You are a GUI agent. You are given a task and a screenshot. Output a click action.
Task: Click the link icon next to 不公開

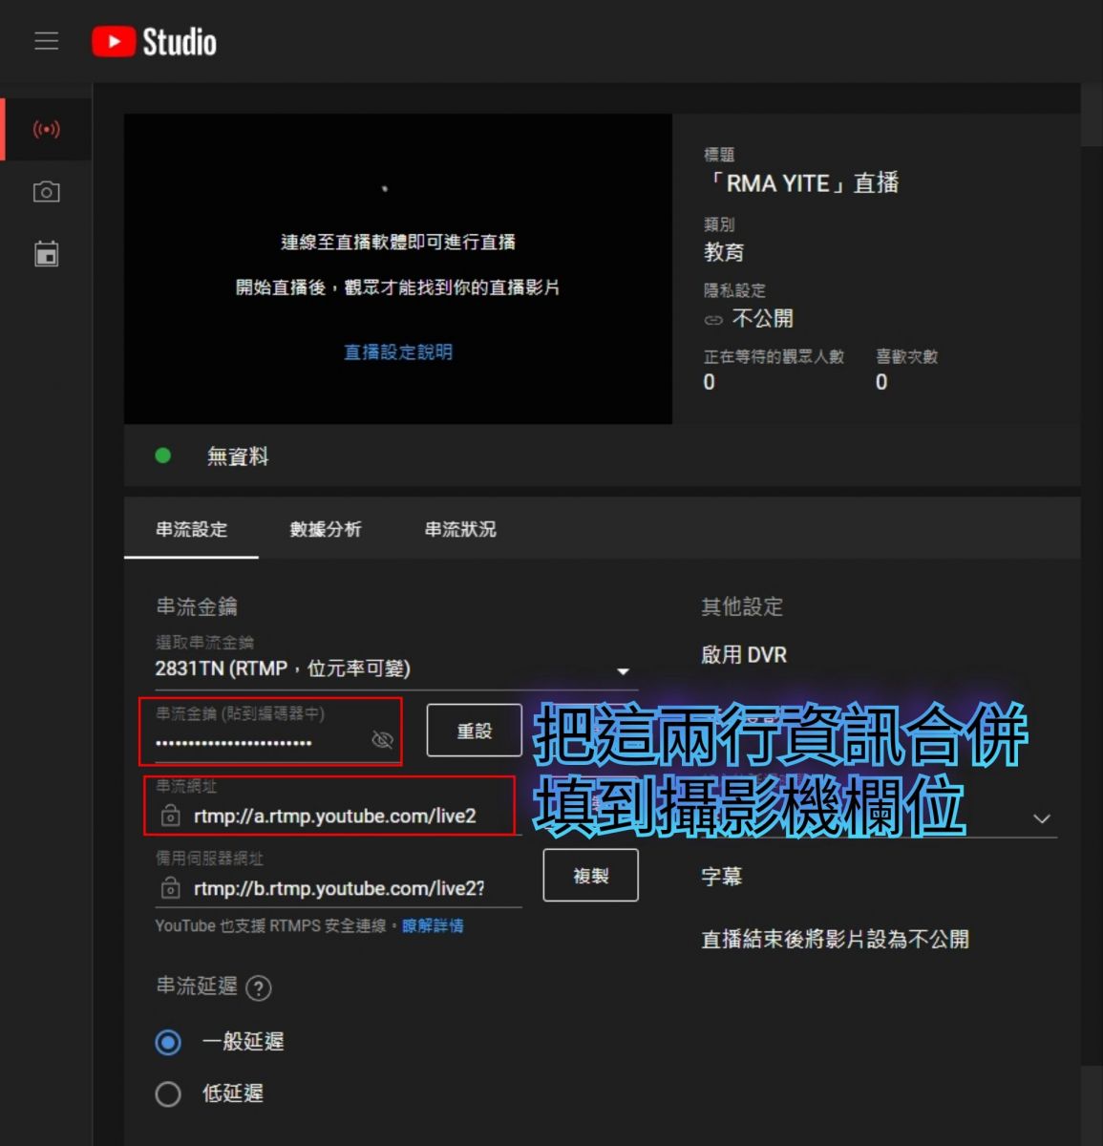[x=713, y=319]
